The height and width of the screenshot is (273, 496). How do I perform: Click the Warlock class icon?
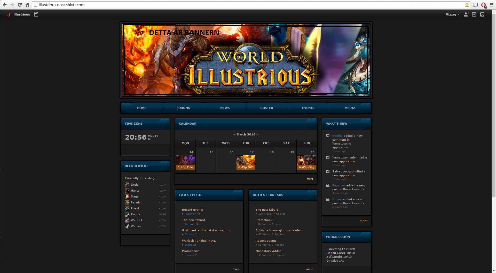tap(127, 220)
